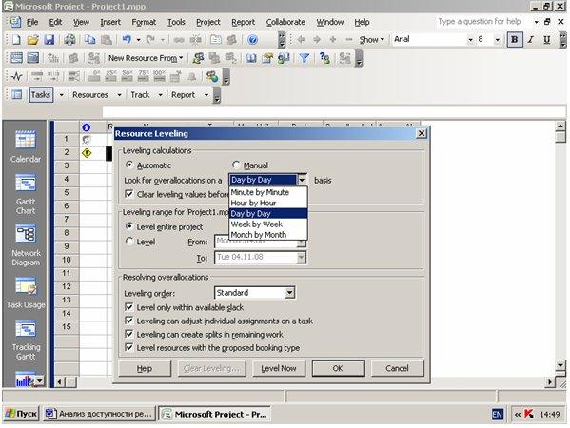Click the Пуск Start button
This screenshot has height=428, width=570.
(22, 414)
